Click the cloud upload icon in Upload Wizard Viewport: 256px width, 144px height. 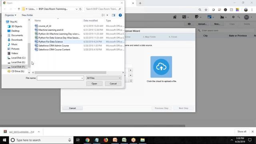pyautogui.click(x=161, y=67)
